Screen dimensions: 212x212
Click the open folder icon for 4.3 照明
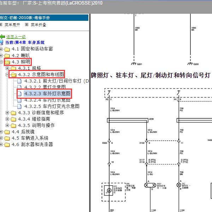(7, 62)
